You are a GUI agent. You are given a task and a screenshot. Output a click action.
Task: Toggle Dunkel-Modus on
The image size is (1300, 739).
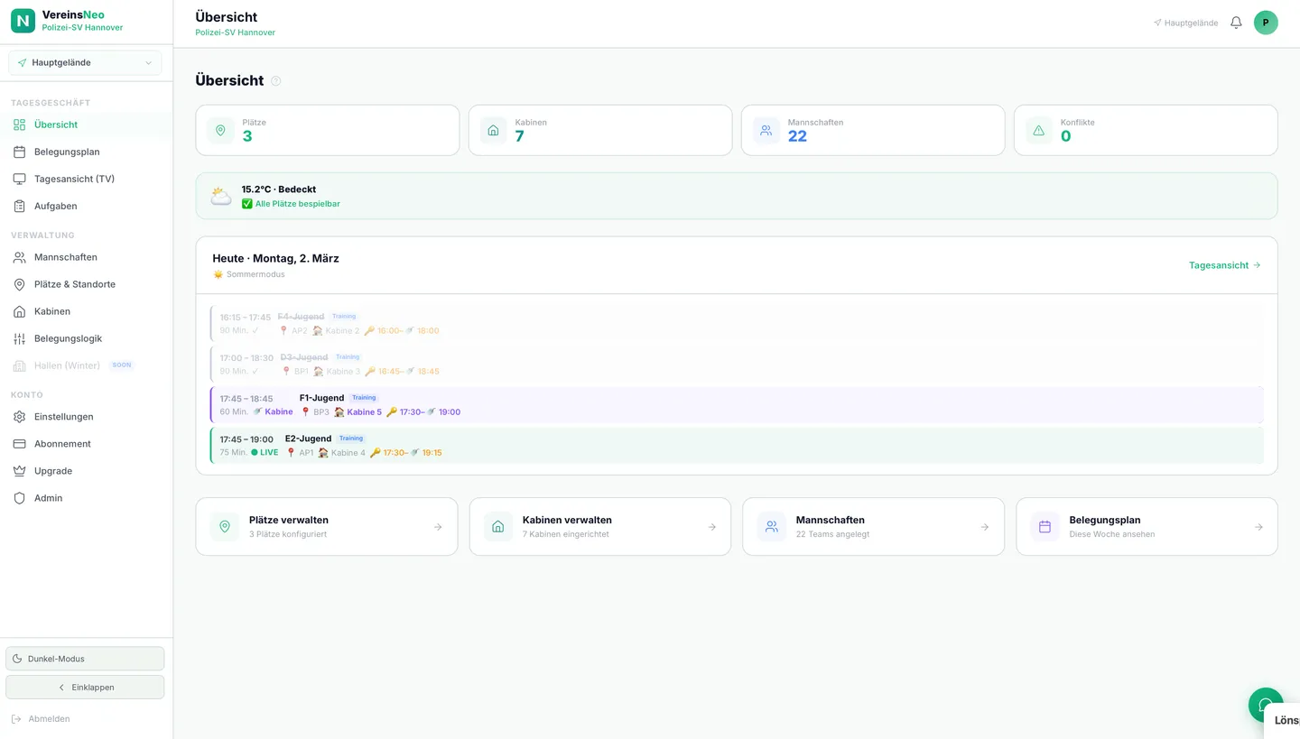85,659
